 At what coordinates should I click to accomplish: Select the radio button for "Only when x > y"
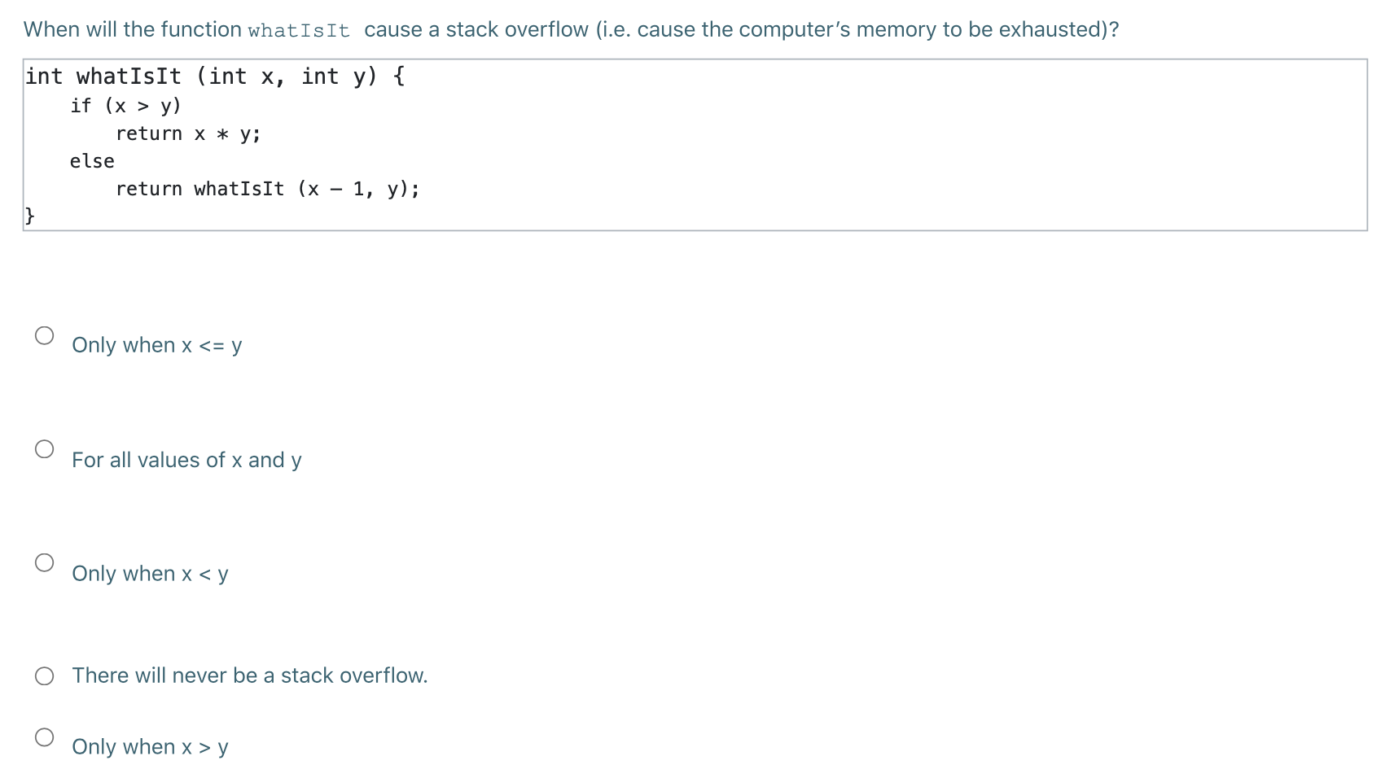pos(45,736)
